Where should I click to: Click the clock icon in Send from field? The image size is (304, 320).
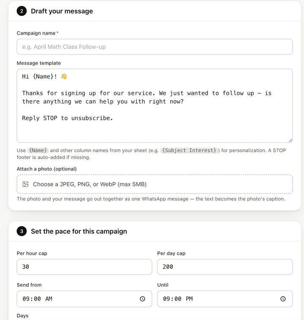pyautogui.click(x=142, y=299)
